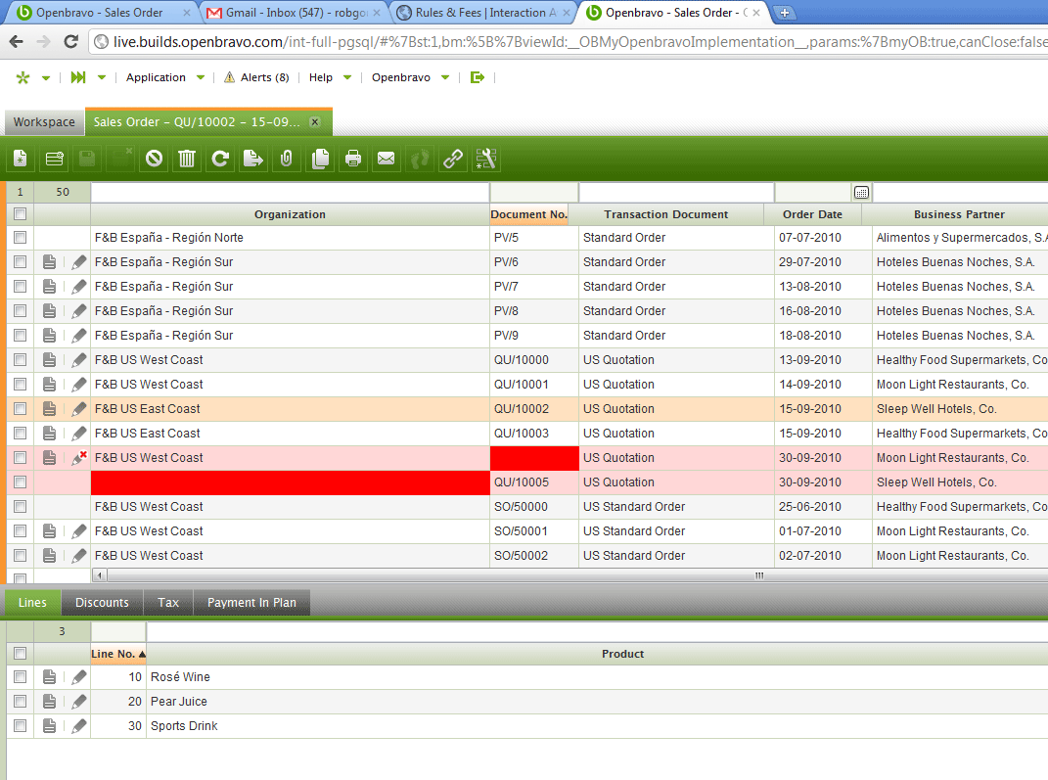Select the checkbox for order PV/5
The image size is (1048, 780).
pos(20,238)
